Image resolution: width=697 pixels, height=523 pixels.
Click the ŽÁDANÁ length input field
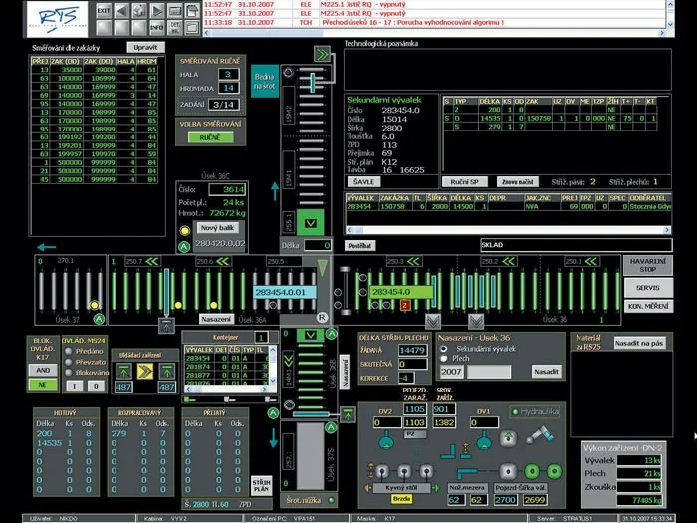point(412,350)
